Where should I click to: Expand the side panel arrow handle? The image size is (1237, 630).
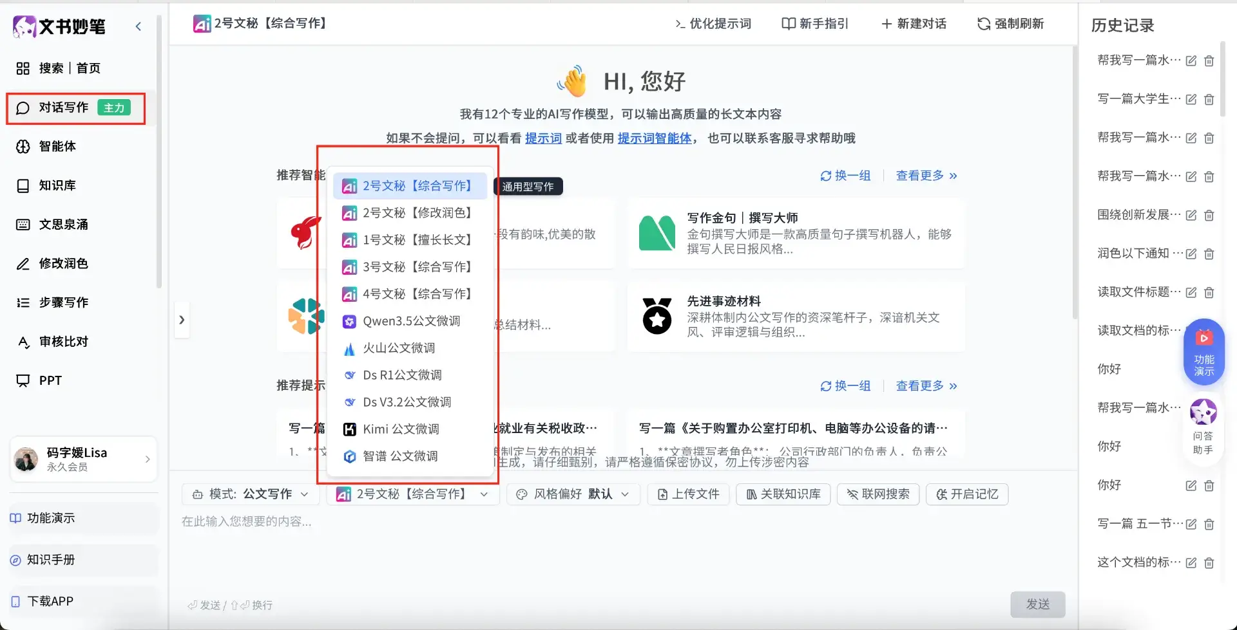click(x=182, y=320)
